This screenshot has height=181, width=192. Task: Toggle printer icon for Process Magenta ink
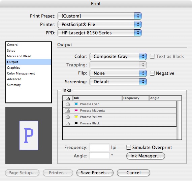pyautogui.click(x=68, y=111)
